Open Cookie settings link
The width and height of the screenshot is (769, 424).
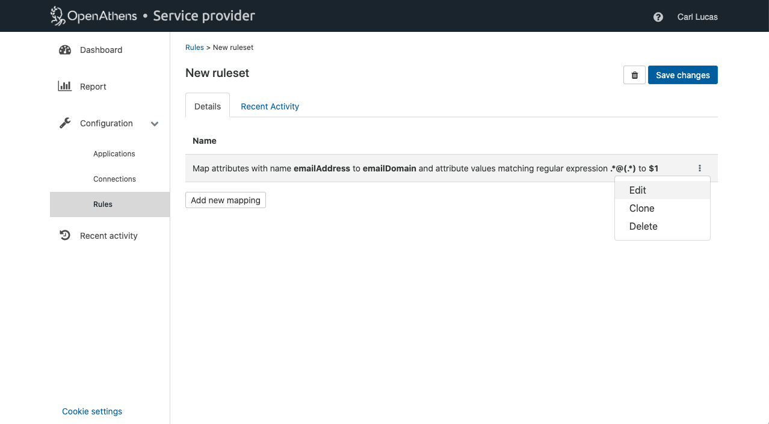pos(92,411)
